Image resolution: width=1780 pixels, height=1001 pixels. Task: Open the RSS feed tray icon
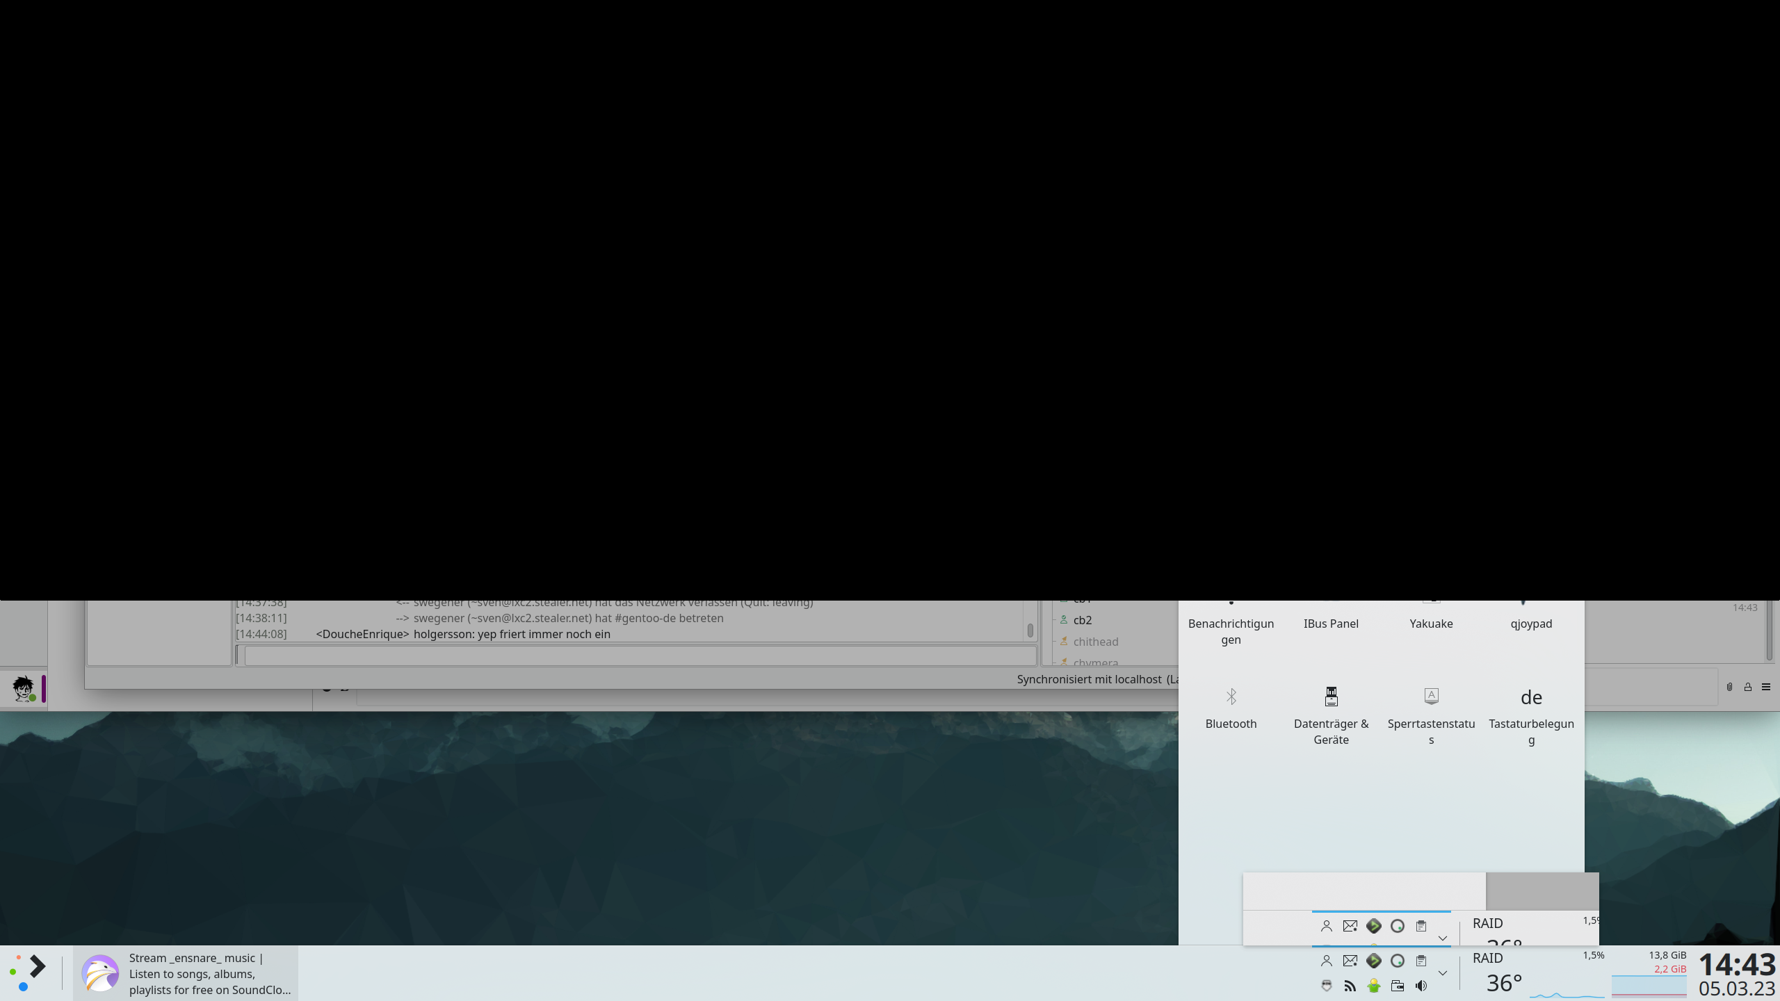coord(1350,986)
